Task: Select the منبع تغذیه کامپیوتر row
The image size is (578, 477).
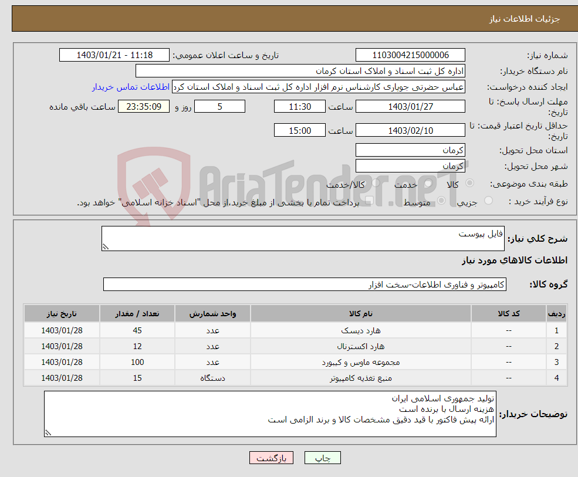Action: (295, 378)
